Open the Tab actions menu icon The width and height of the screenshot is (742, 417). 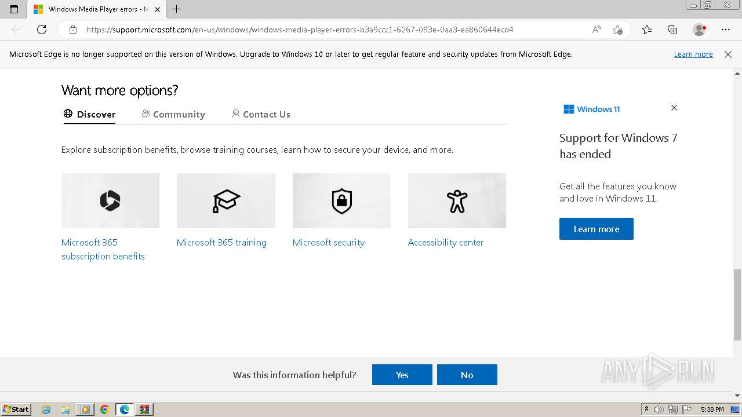[x=14, y=9]
